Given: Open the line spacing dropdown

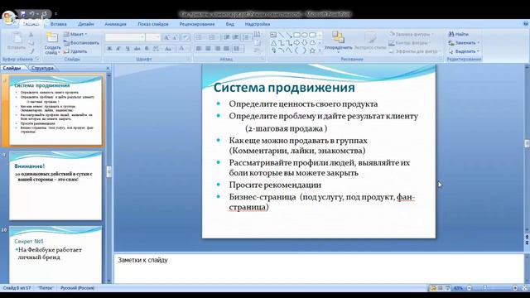Looking at the screenshot, I should 247,37.
